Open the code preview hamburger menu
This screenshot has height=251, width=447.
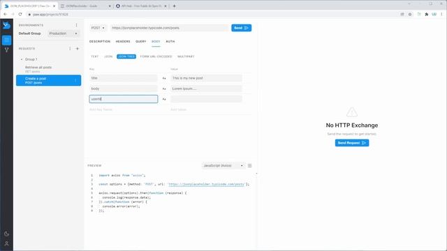250,166
